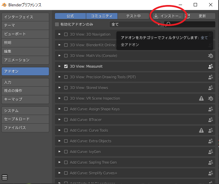Expand 3D View: Math Vis details

pyautogui.click(x=60, y=56)
